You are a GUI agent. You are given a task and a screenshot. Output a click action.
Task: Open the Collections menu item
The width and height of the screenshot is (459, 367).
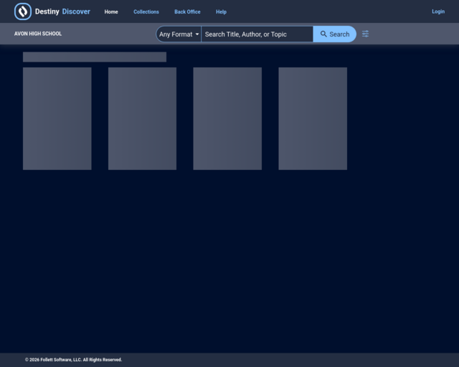point(146,11)
